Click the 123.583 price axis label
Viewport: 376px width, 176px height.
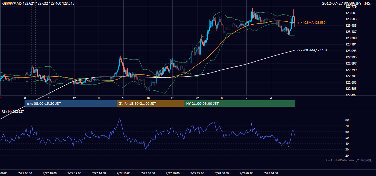[x=351, y=19]
